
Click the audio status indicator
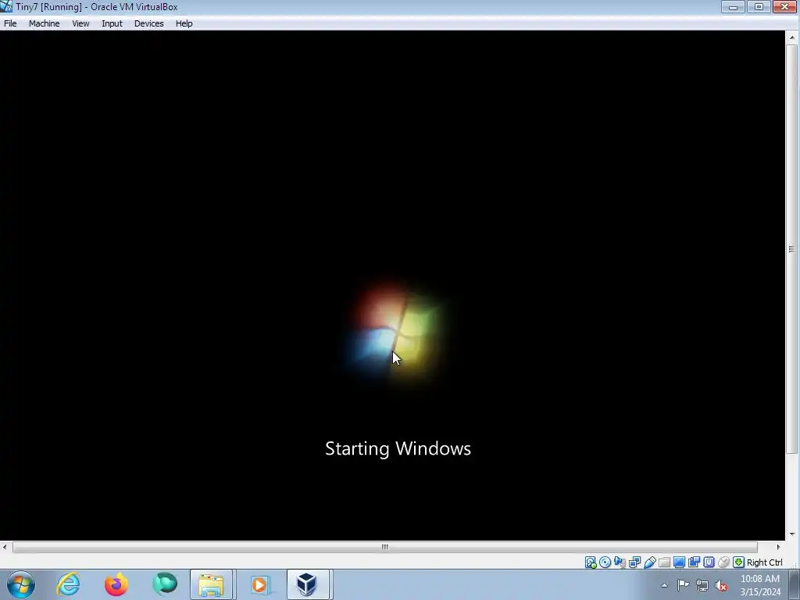point(620,562)
